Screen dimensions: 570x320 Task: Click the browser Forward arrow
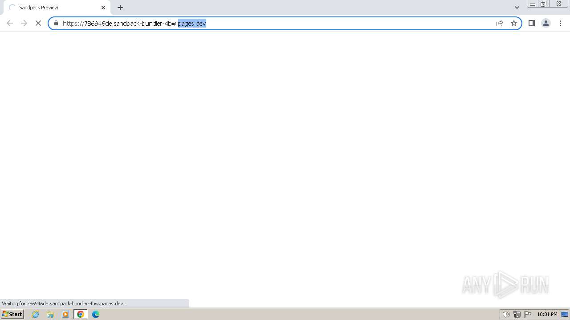(x=24, y=23)
